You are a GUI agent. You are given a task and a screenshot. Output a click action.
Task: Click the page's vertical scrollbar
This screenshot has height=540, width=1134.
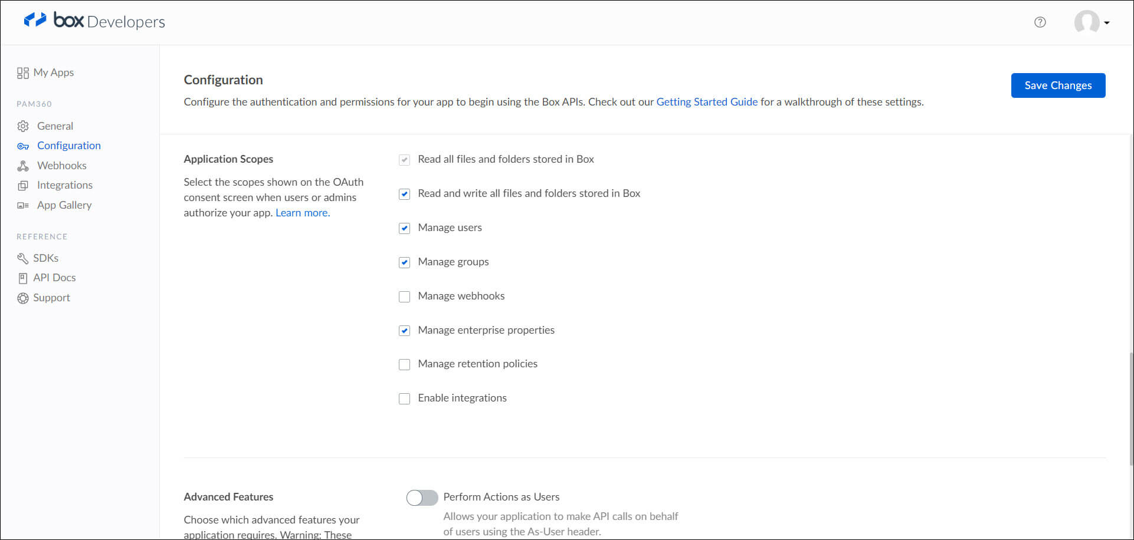(1130, 407)
